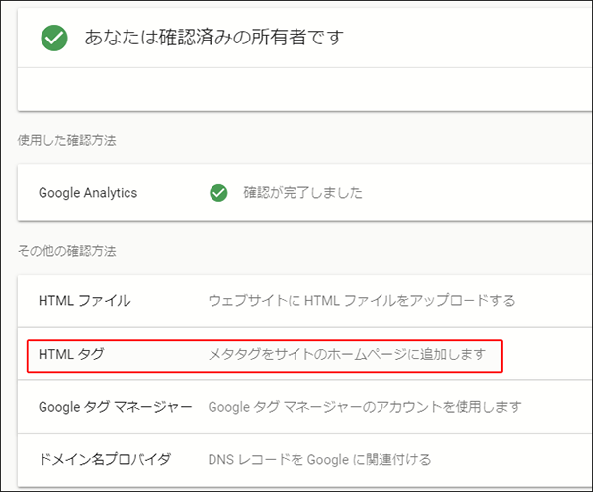Expand the HTML タグ verification method
The width and height of the screenshot is (593, 492).
tap(304, 354)
